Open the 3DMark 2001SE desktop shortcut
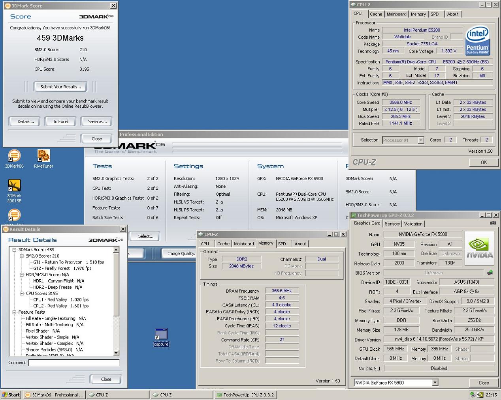The height and width of the screenshot is (400, 501). tap(14, 191)
